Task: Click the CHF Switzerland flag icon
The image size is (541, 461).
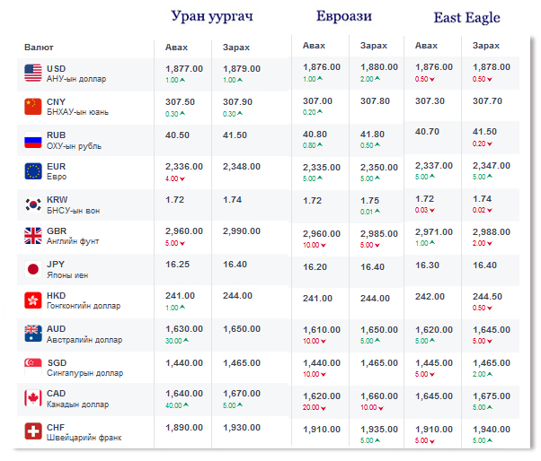Action: coord(33,431)
